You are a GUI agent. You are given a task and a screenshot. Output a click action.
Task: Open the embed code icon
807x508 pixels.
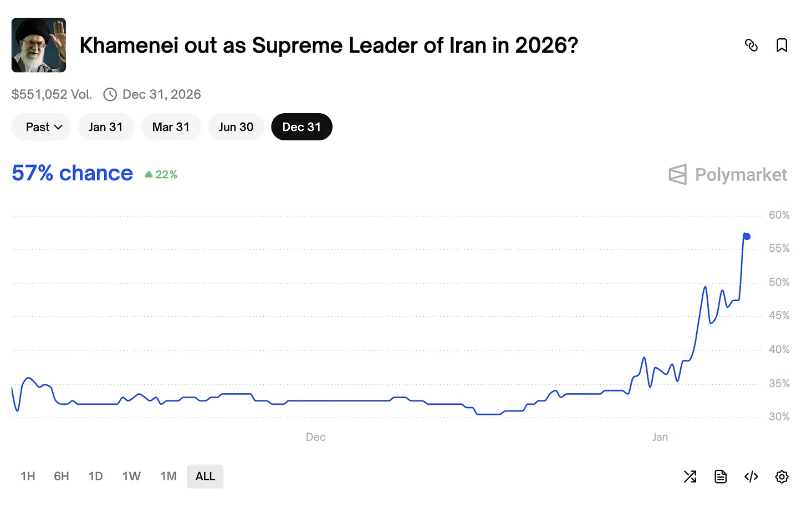(751, 476)
